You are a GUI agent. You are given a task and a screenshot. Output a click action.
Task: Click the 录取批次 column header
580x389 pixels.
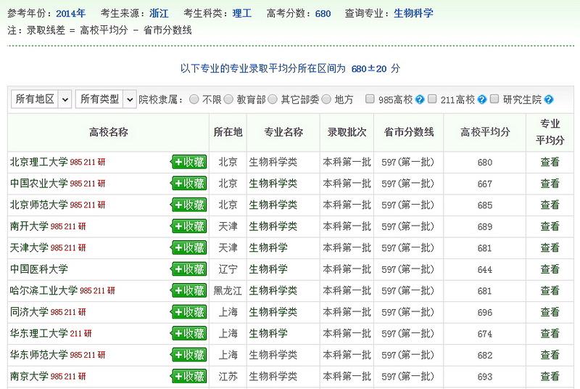point(347,132)
